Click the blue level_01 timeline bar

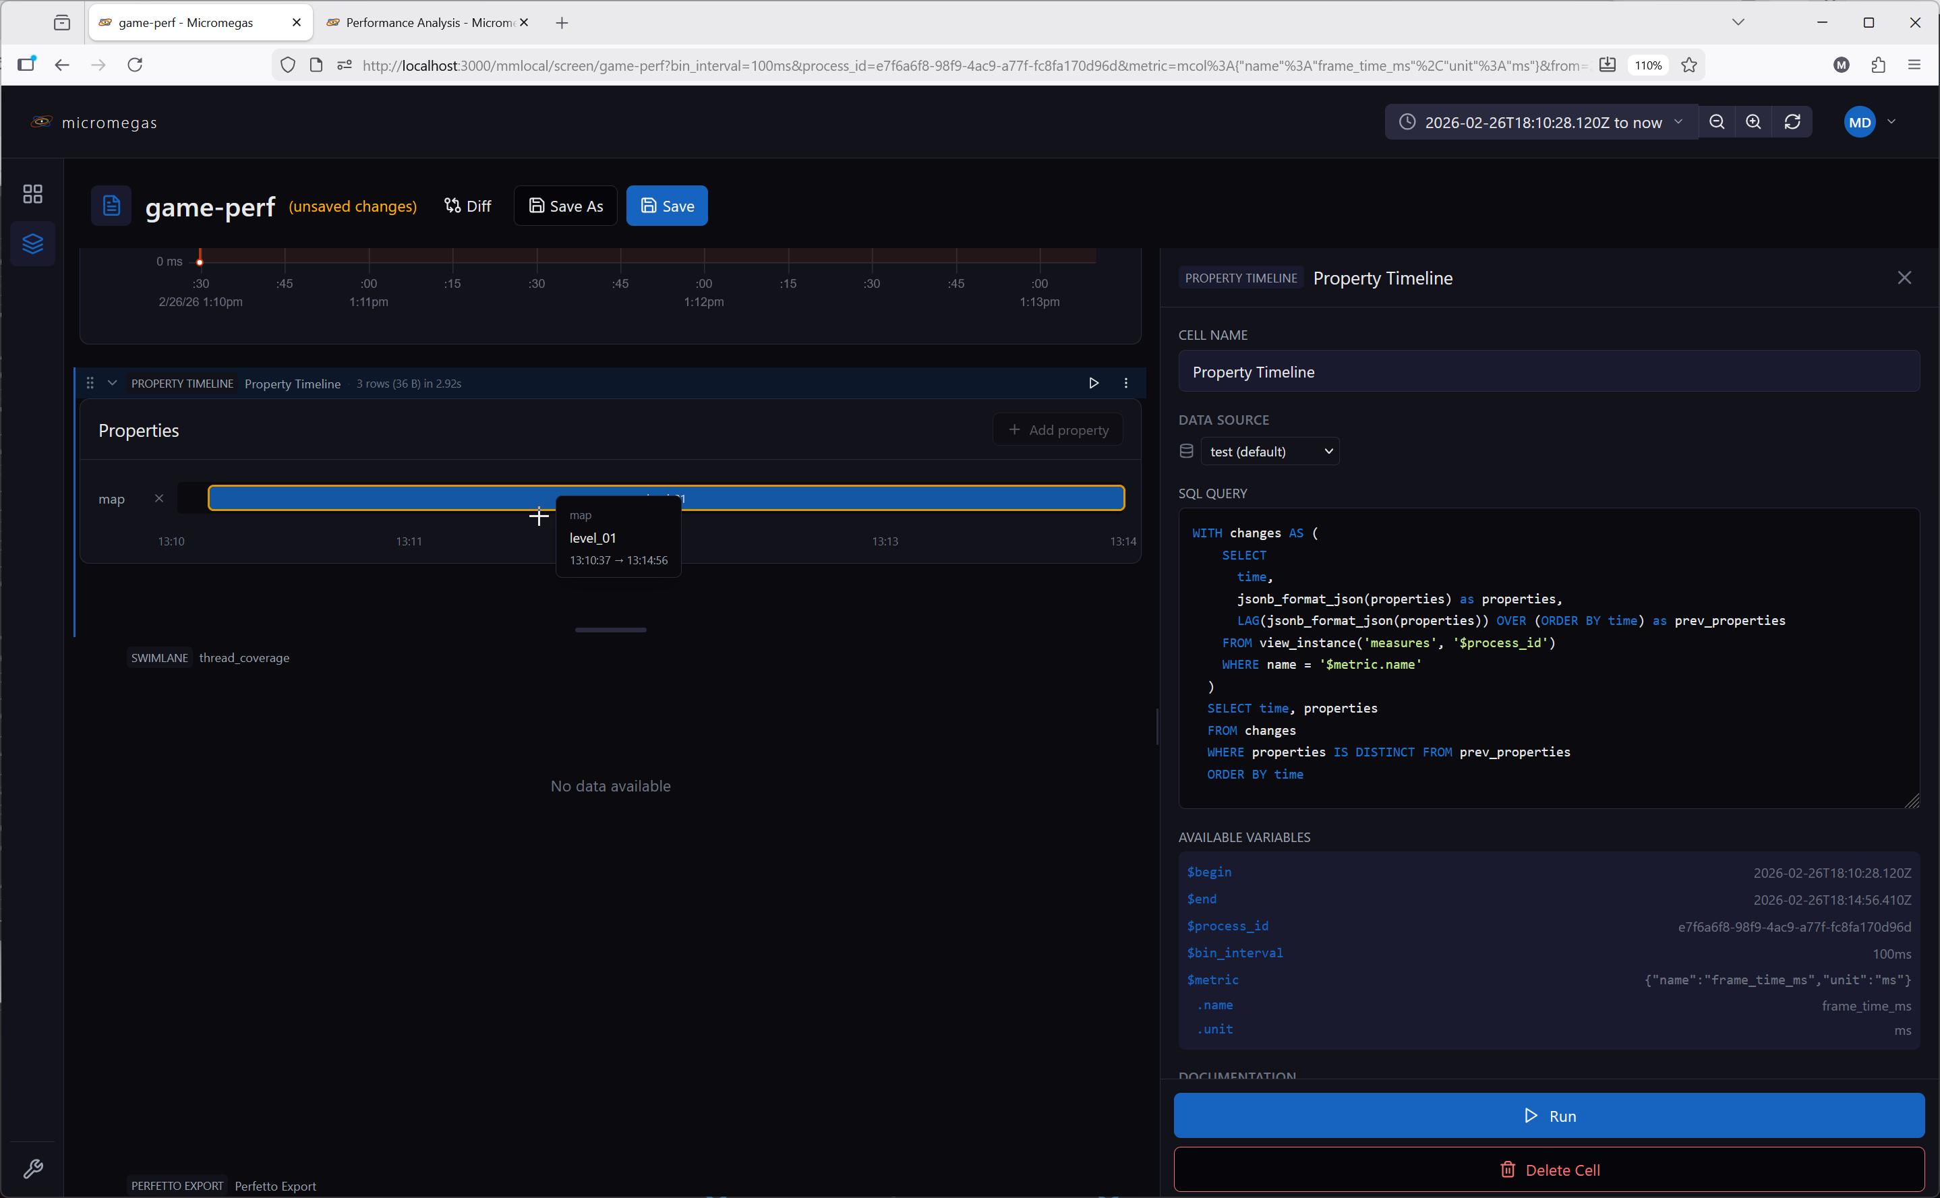[872, 498]
